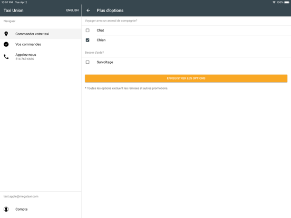Go back using the arrow icon

coord(89,11)
